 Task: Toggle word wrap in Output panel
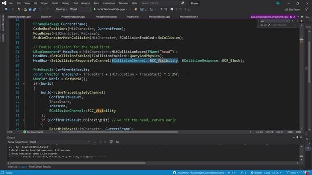pyautogui.click(x=117, y=142)
